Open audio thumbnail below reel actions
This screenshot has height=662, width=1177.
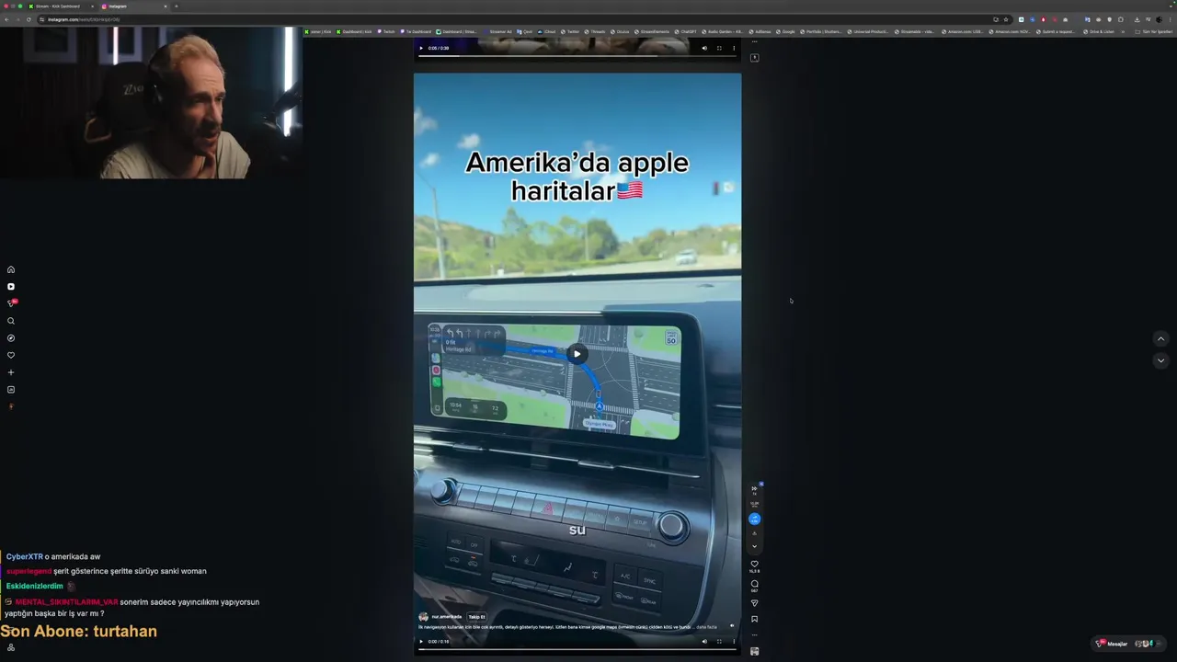pyautogui.click(x=754, y=651)
